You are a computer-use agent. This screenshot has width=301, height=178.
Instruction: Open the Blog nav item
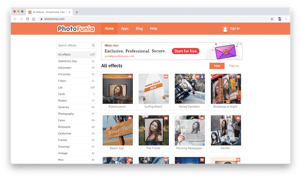[x=139, y=29]
